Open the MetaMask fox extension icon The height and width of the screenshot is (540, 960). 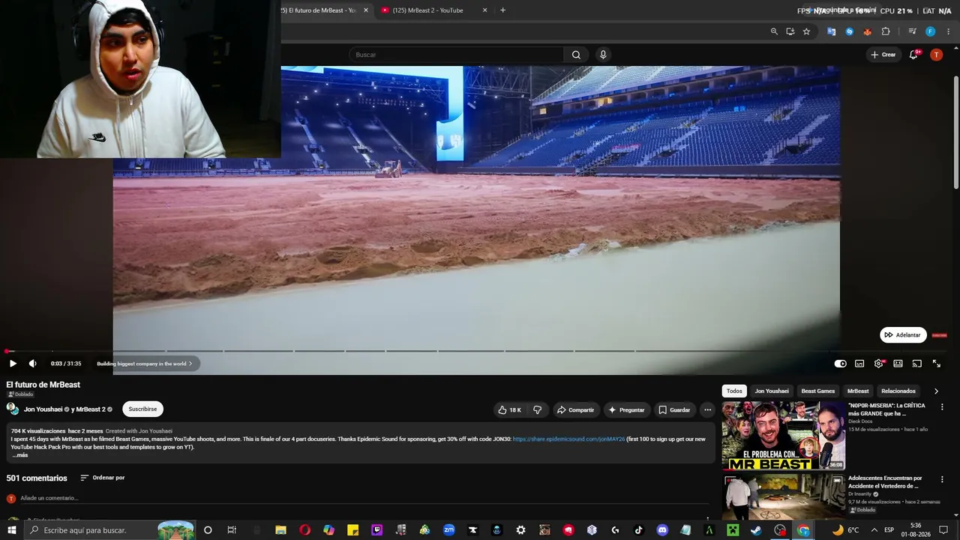pos(867,31)
